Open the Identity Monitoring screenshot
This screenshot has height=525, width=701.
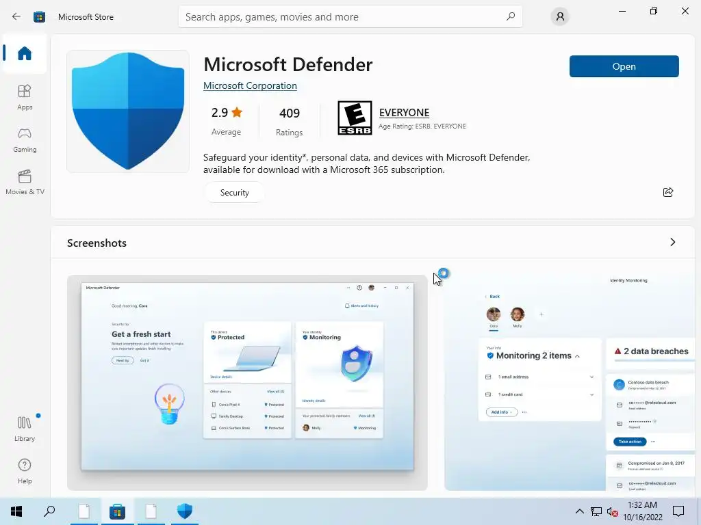(569, 383)
